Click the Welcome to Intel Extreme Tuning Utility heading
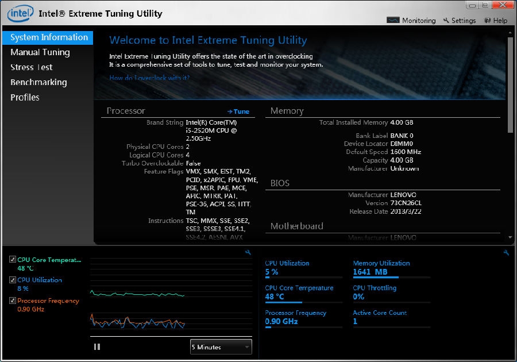 click(x=208, y=40)
